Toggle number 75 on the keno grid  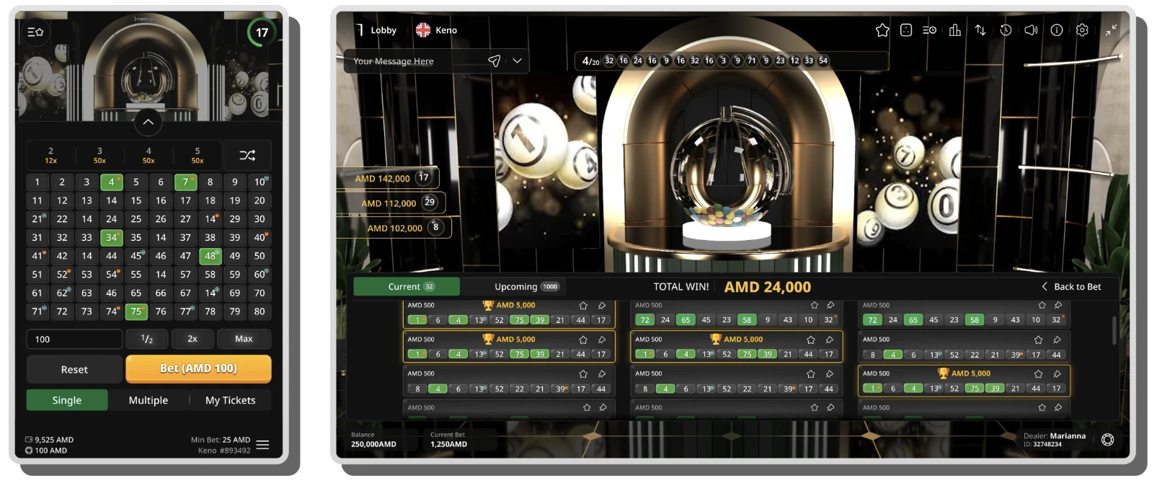136,311
